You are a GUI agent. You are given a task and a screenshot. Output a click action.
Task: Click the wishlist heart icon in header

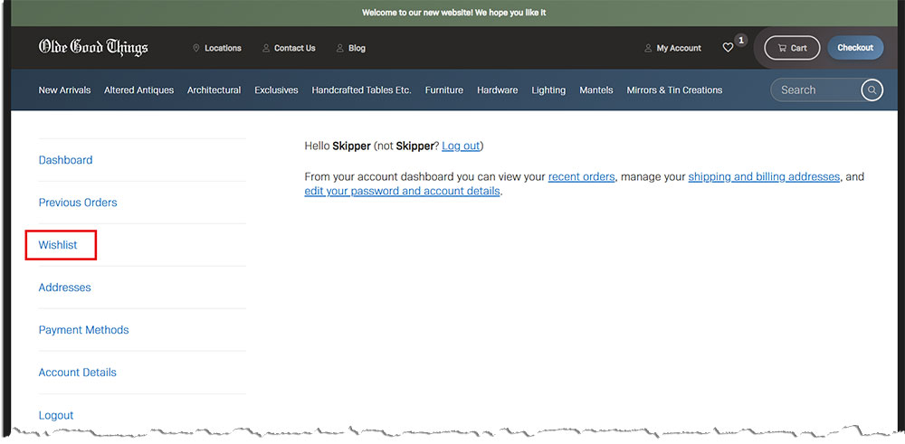tap(728, 48)
